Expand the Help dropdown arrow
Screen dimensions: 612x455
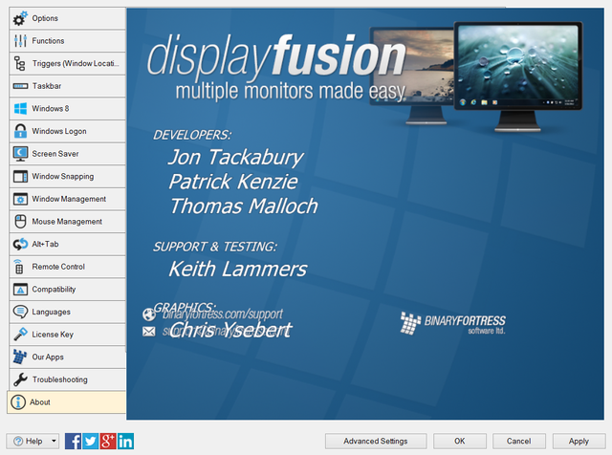55,442
